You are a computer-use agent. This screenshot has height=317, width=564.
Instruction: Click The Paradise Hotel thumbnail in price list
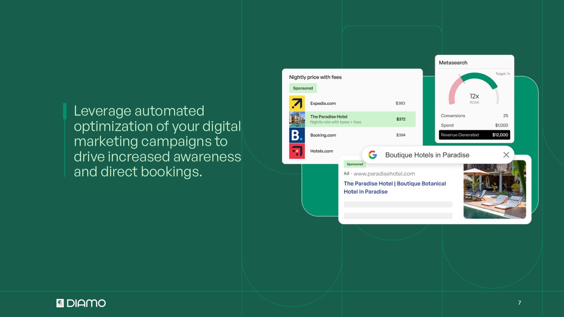pos(297,119)
